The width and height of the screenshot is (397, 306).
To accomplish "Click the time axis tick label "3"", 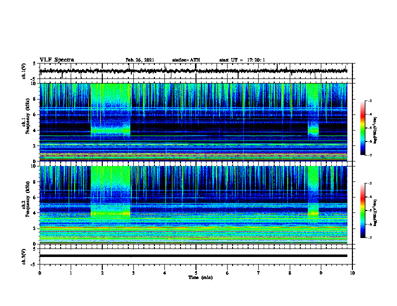I will [133, 273].
